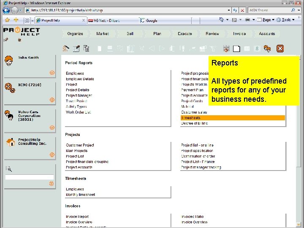Open the Plan menu
This screenshot has width=304, height=228.
(157, 33)
